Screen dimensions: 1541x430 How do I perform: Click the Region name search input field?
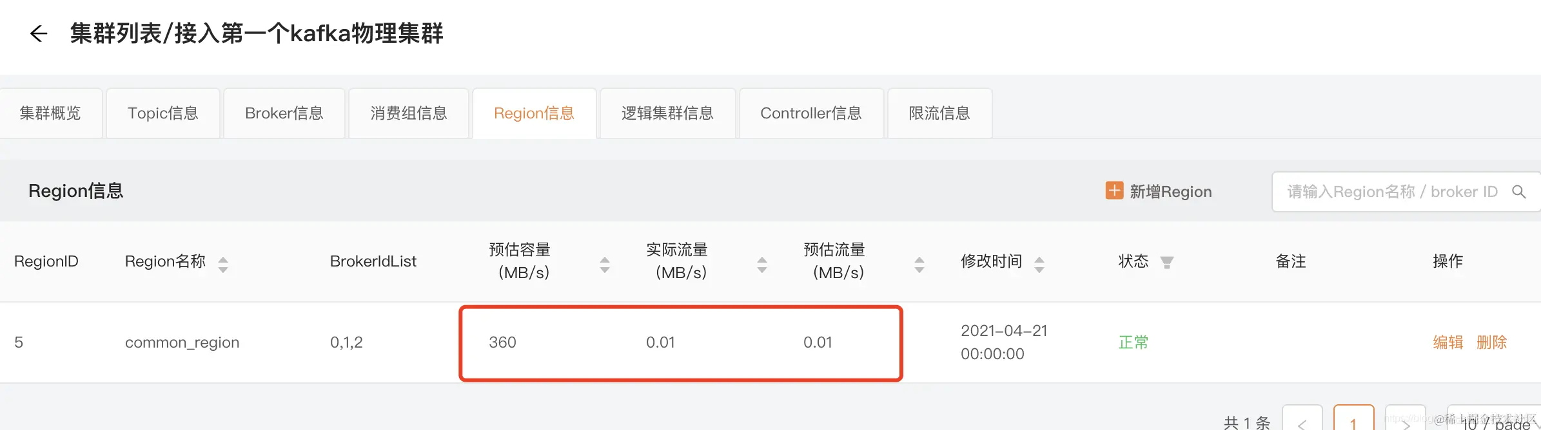(1386, 191)
